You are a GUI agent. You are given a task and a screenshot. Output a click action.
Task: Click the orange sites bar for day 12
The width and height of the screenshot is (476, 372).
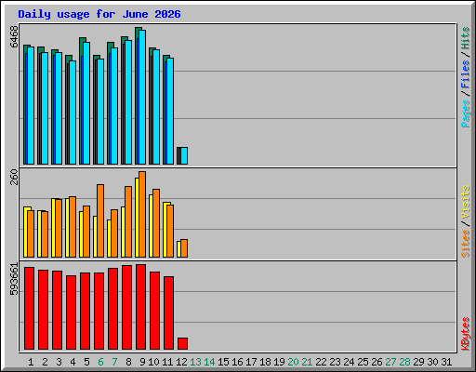click(184, 248)
